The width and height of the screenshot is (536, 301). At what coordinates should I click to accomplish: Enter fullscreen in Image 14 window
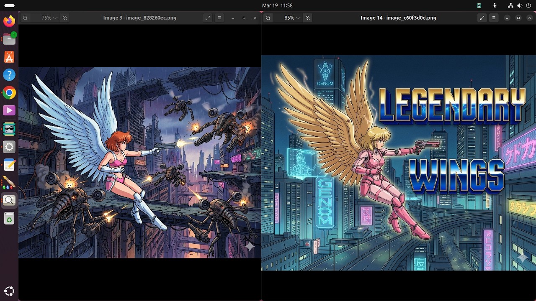(x=482, y=18)
